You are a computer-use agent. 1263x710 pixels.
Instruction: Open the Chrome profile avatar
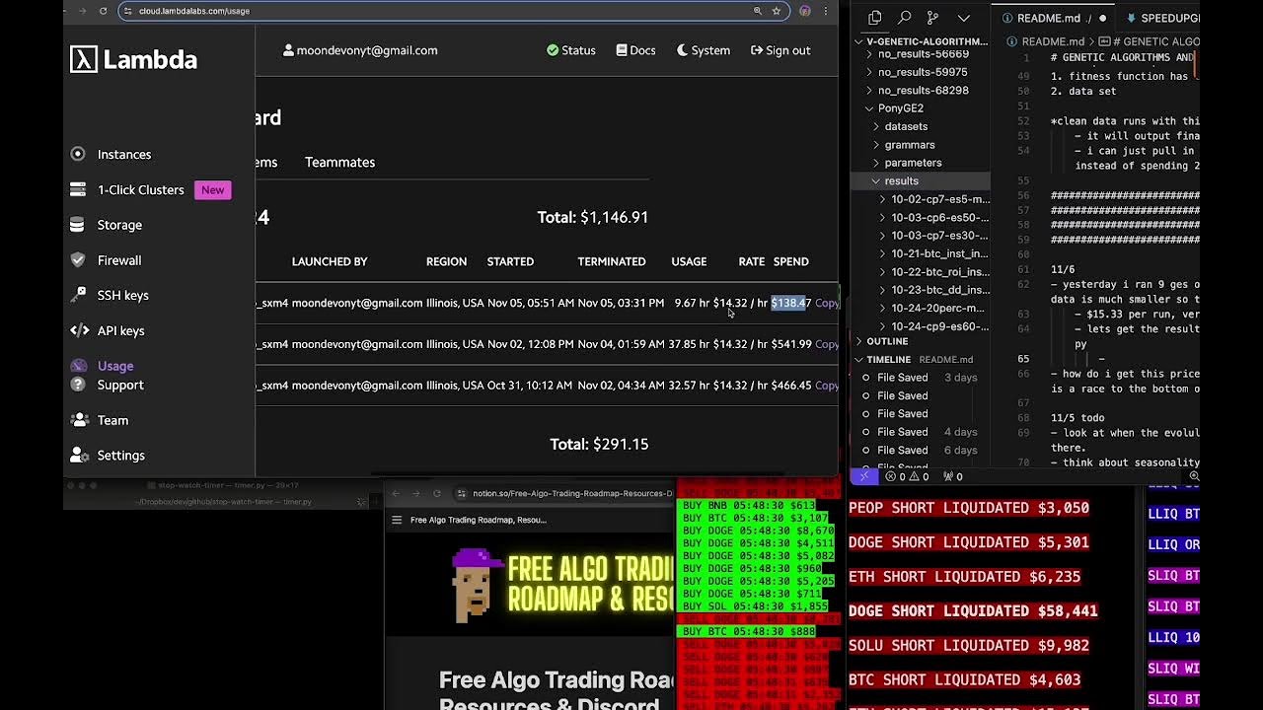[805, 11]
